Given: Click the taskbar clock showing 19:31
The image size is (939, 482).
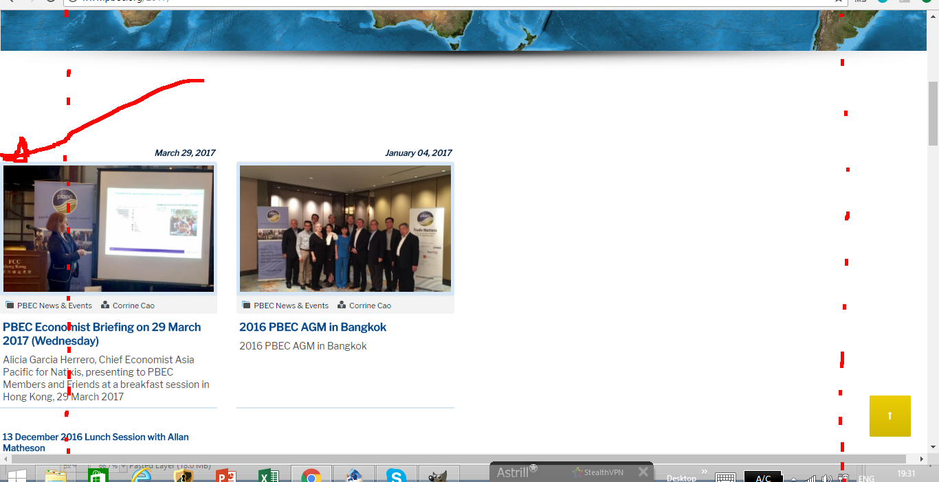Looking at the screenshot, I should pos(906,474).
